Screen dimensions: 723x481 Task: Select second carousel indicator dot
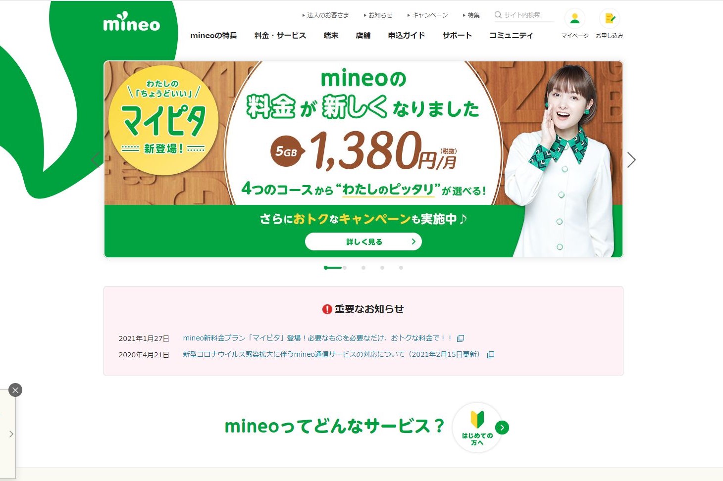pos(363,268)
